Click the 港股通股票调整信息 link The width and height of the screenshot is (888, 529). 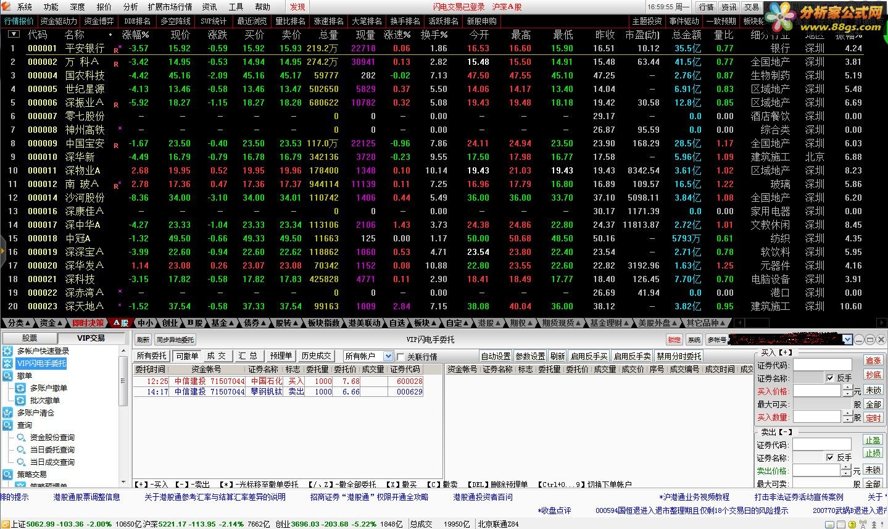coord(86,497)
